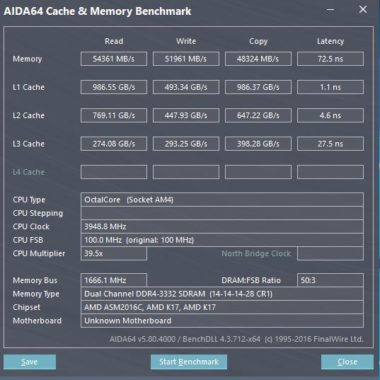The width and height of the screenshot is (380, 380).
Task: Click L2 Cache Write 447.93 GB/s box
Action: [x=186, y=115]
